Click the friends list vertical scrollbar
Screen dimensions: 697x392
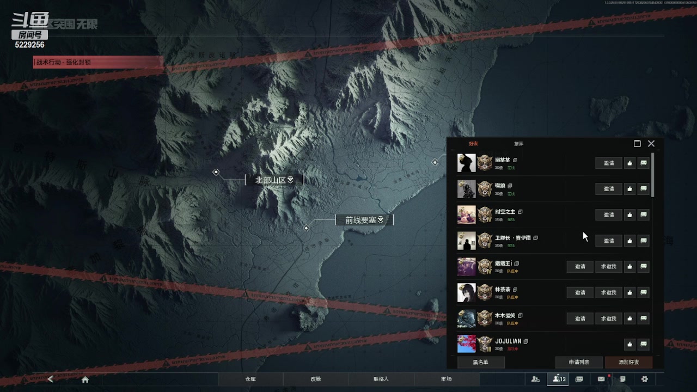652,175
